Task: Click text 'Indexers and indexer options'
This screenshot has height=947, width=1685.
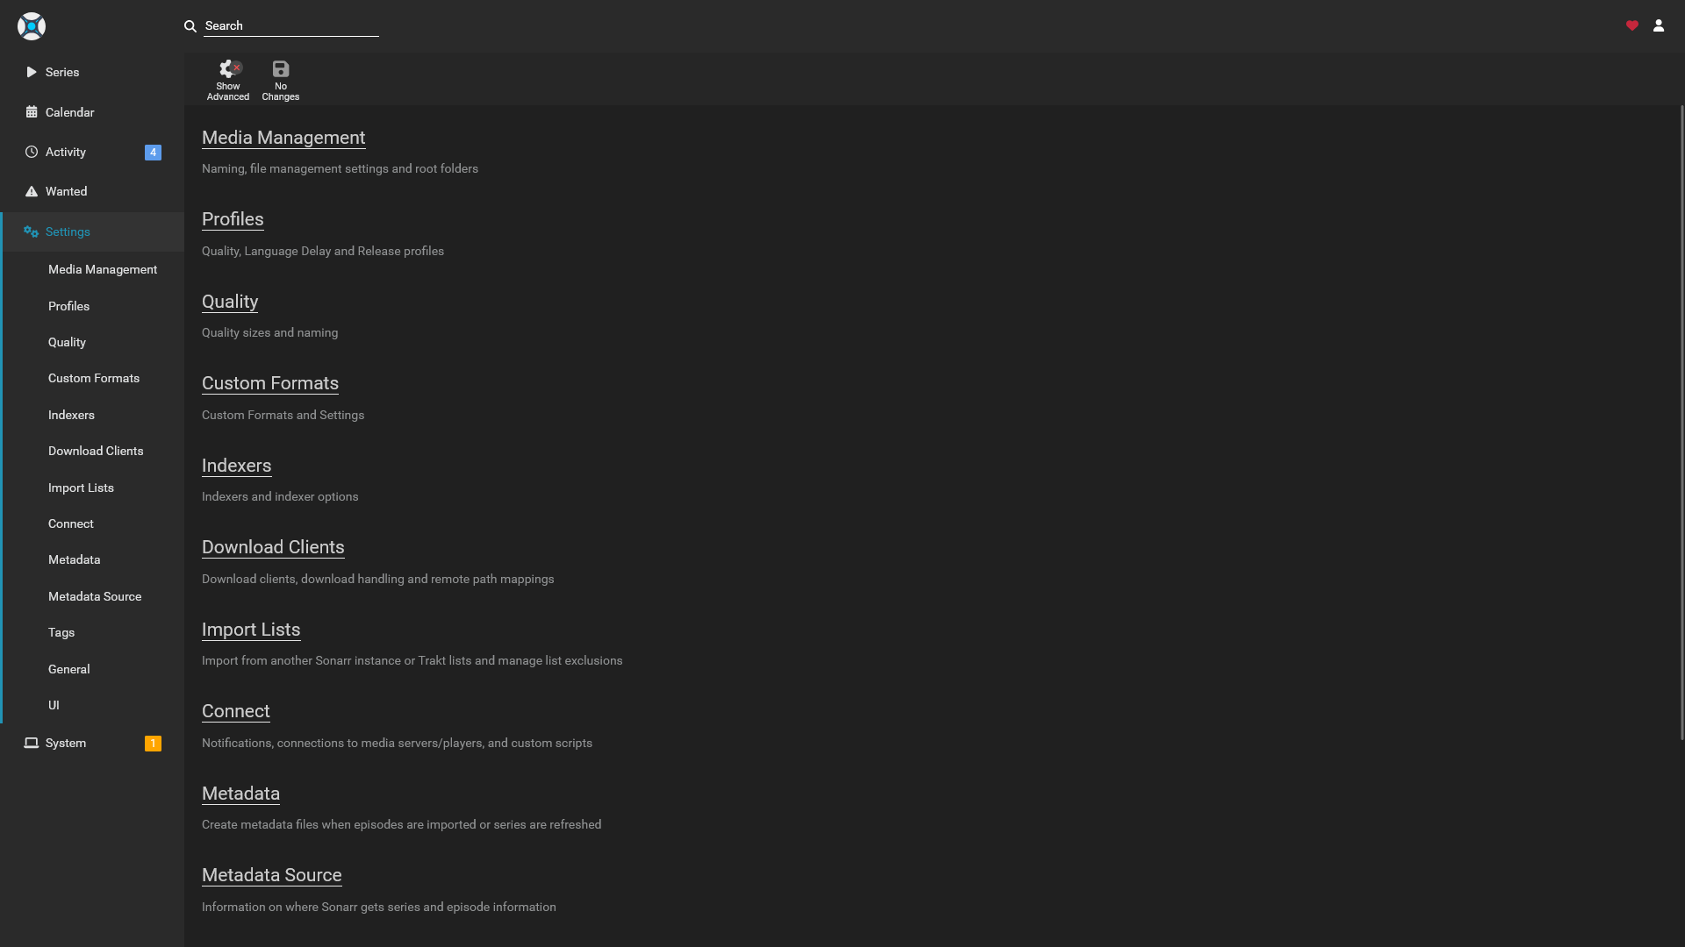Action: click(280, 496)
